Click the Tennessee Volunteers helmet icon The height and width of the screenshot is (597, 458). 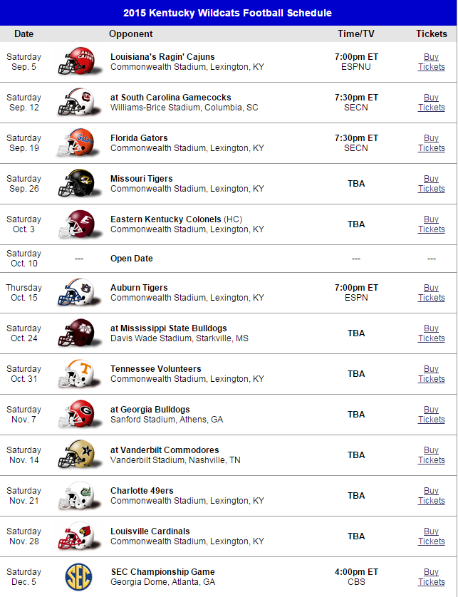[76, 374]
